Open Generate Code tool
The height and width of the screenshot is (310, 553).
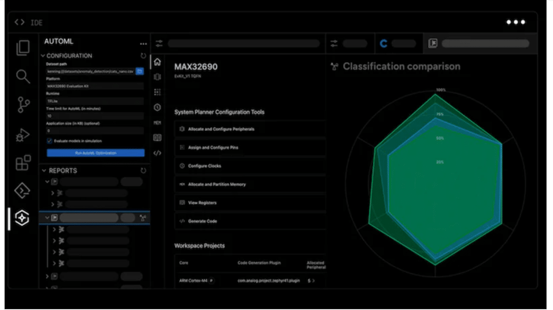(249, 221)
